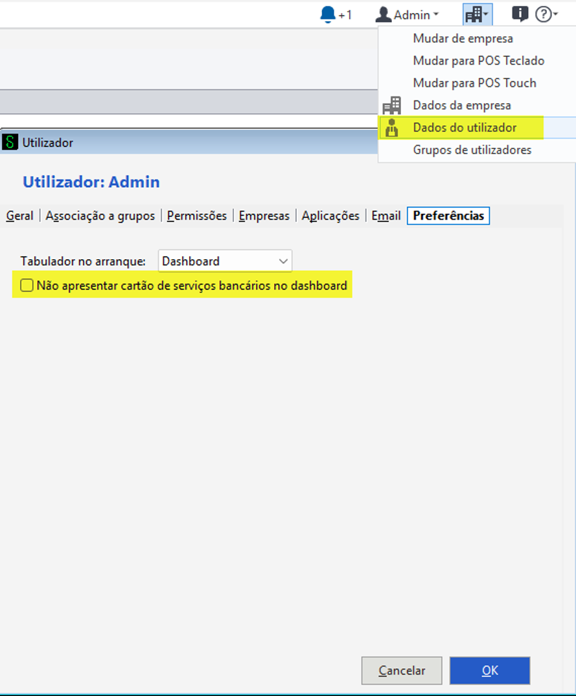Choose Mudar para POS Teclado
Image resolution: width=576 pixels, height=696 pixels.
pos(478,61)
